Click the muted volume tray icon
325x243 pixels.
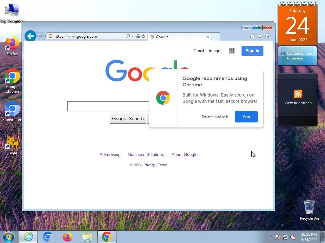(x=293, y=237)
